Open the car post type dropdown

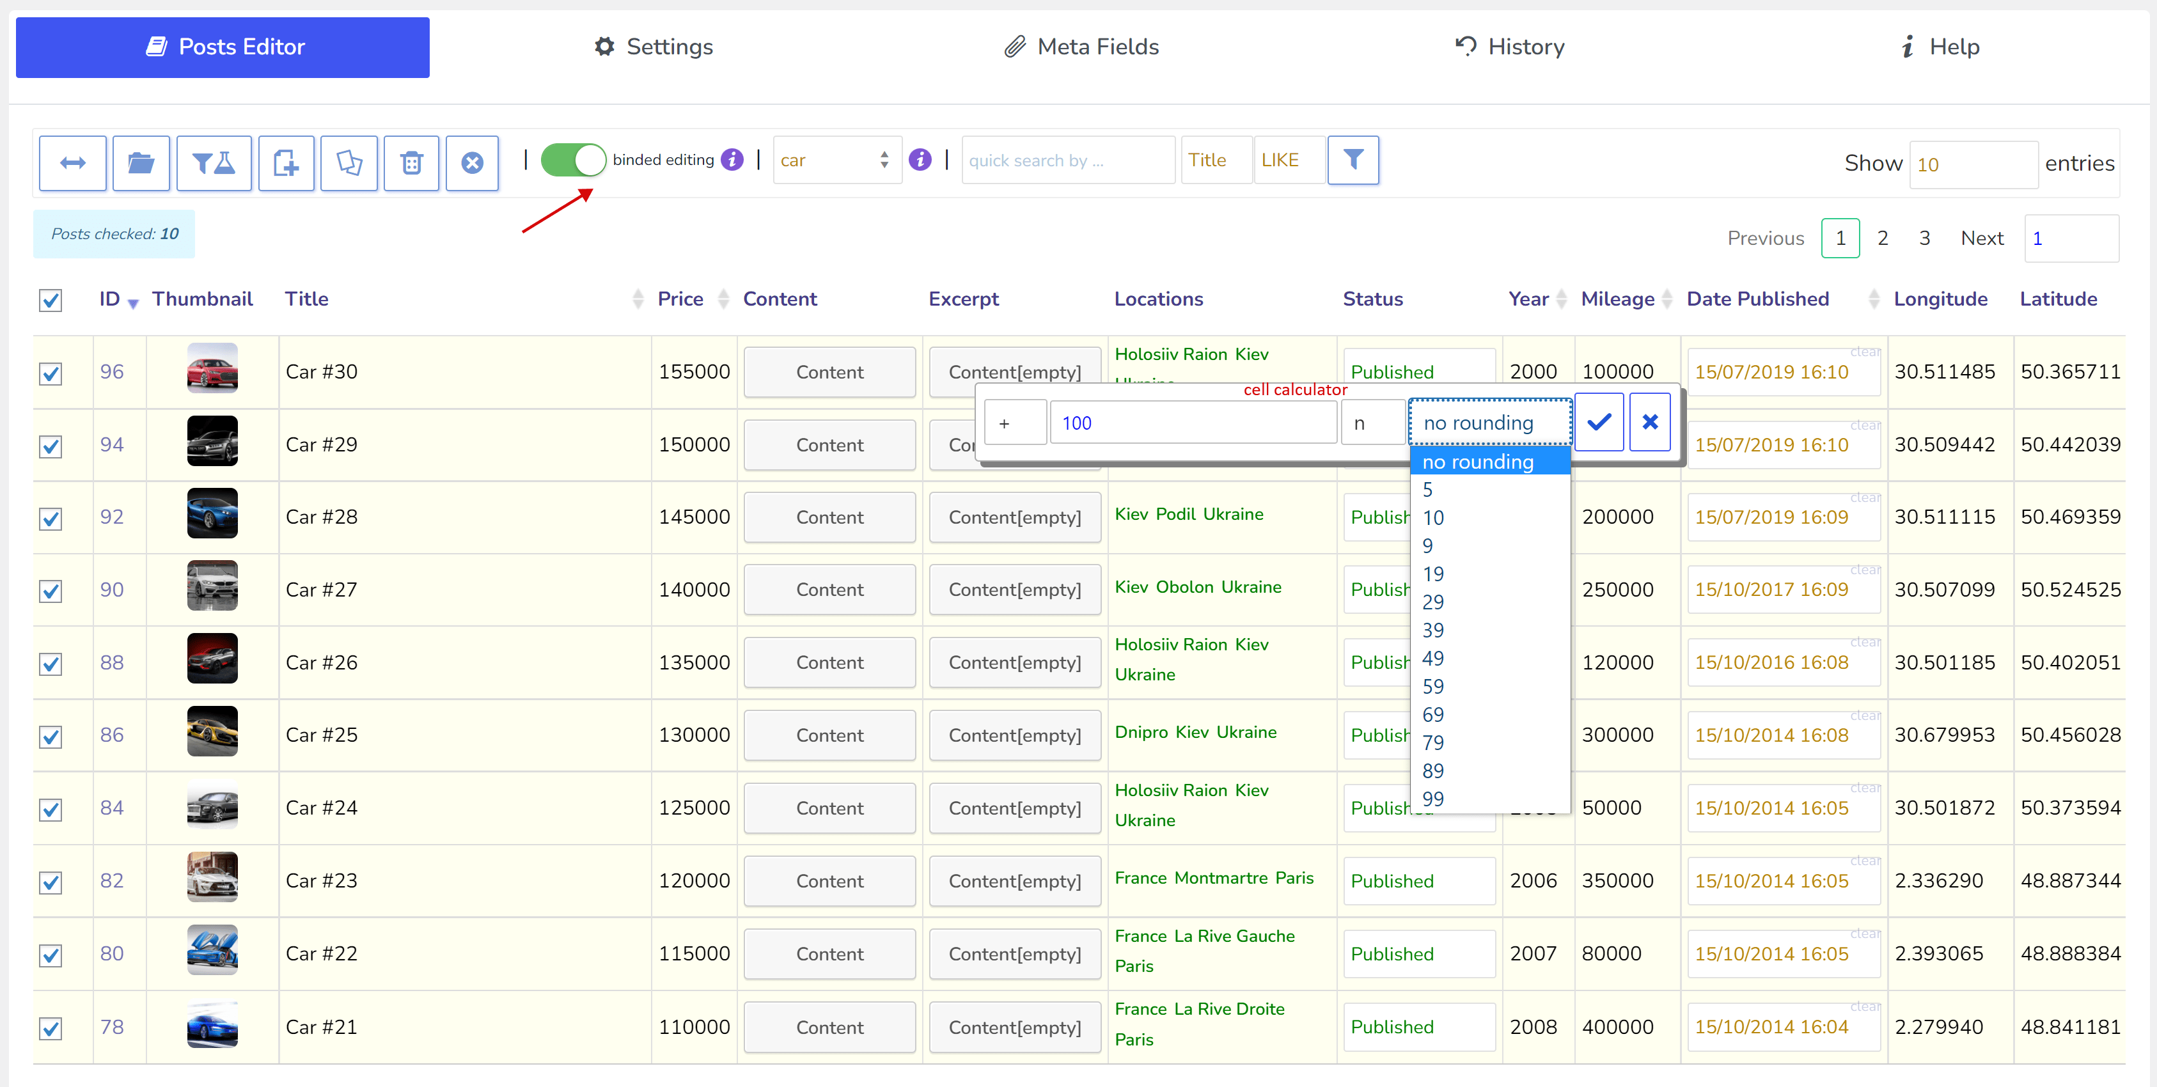coord(836,159)
